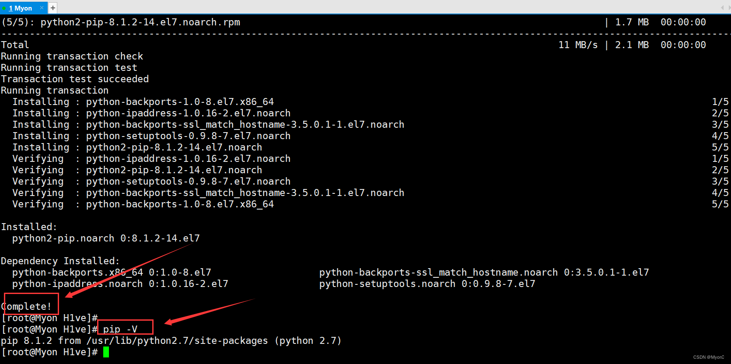The image size is (731, 364).
Task: Click the 'pip -V' command text
Action: point(120,329)
